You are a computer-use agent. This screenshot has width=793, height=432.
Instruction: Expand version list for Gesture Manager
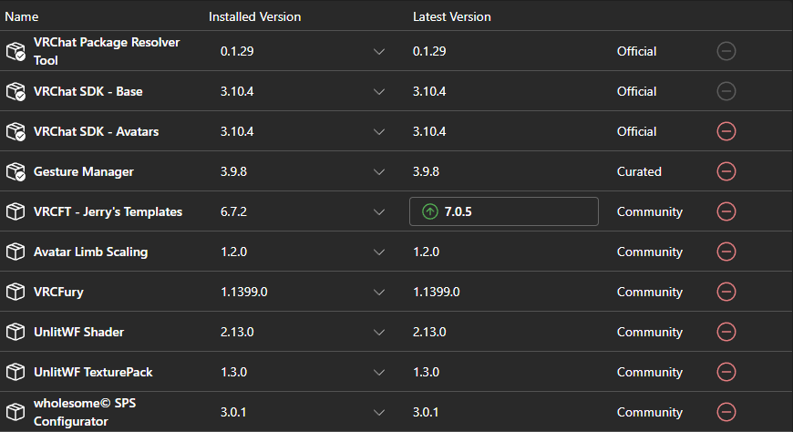379,171
